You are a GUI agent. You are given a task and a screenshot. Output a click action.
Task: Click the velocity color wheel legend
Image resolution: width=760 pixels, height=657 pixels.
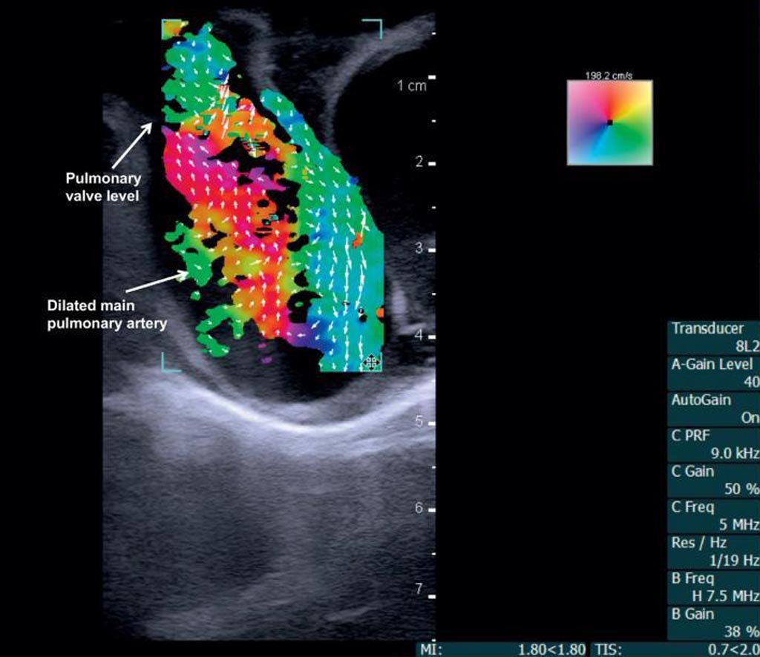pyautogui.click(x=610, y=123)
